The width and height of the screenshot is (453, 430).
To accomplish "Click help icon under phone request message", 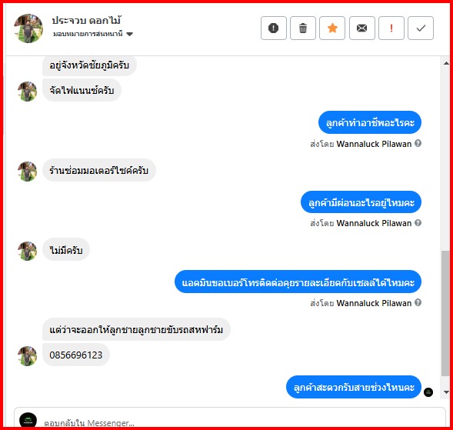I will tap(418, 302).
